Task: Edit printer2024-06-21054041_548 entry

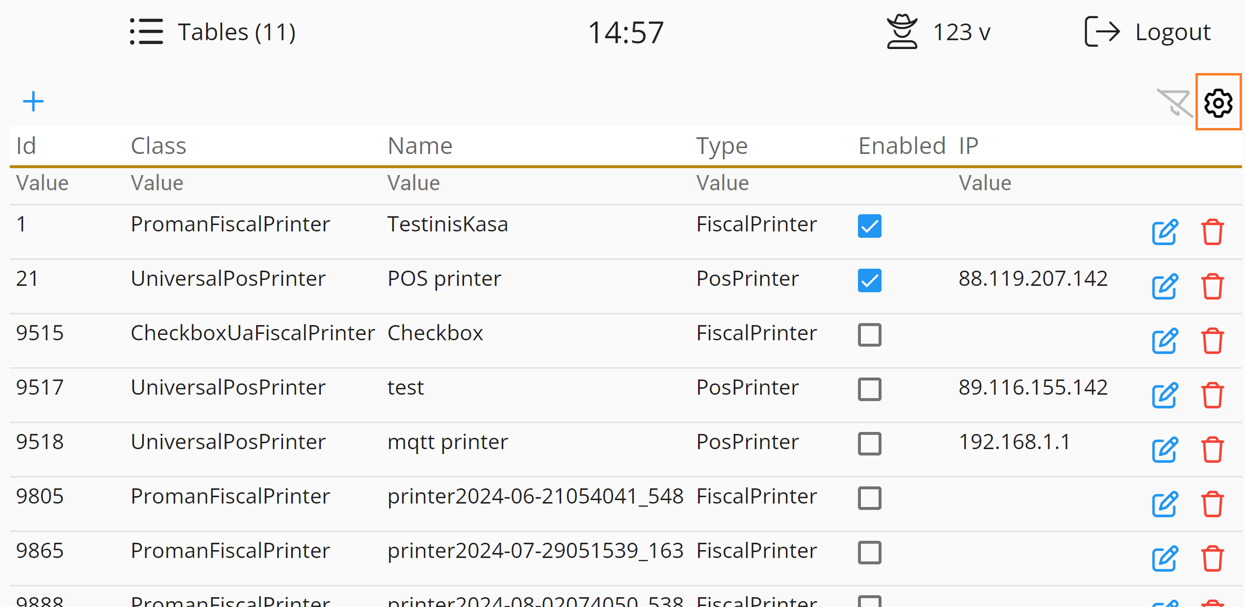Action: pyautogui.click(x=1165, y=504)
